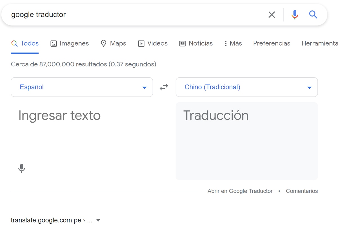Activate the translator voice input microphone
Viewport: 338px width, 225px height.
(22, 168)
